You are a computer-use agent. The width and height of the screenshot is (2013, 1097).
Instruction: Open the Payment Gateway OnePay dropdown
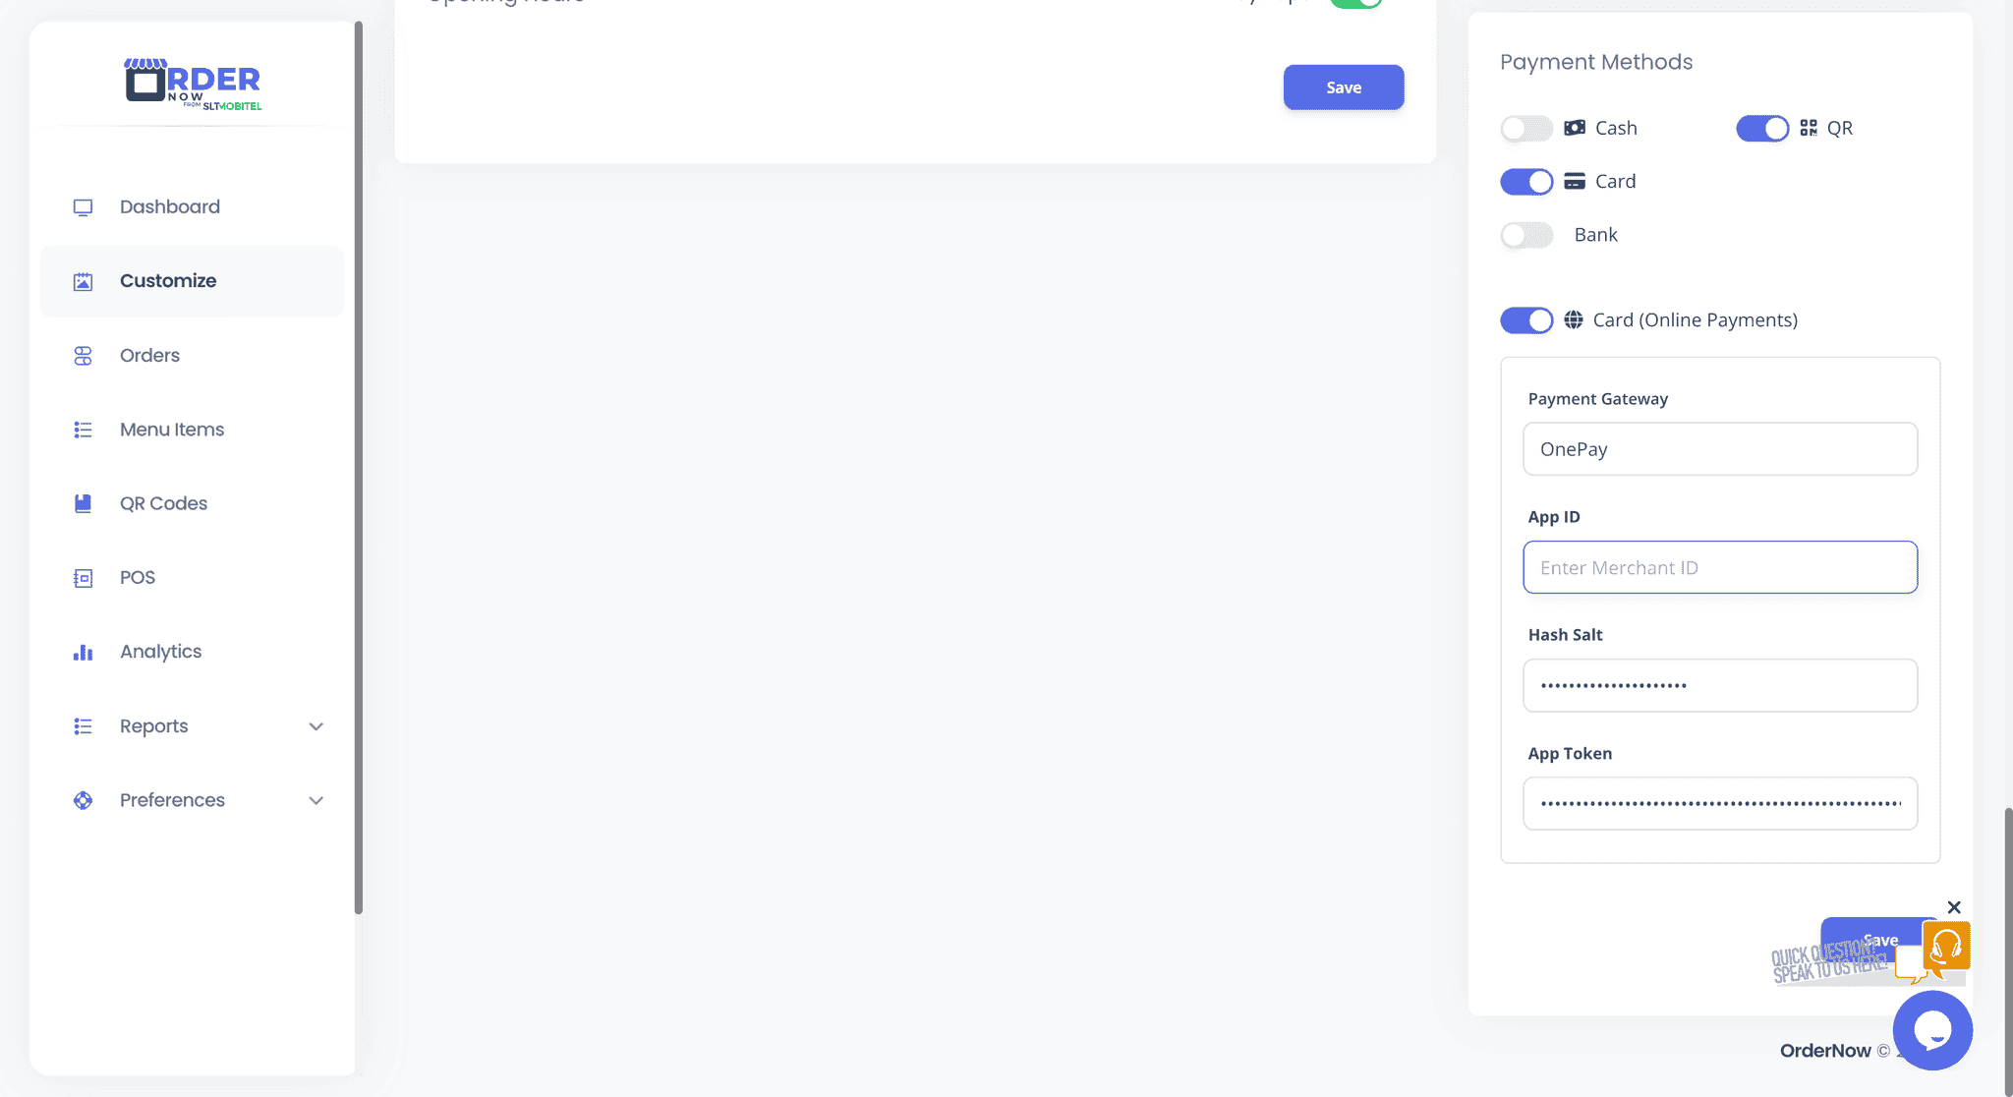(x=1720, y=449)
